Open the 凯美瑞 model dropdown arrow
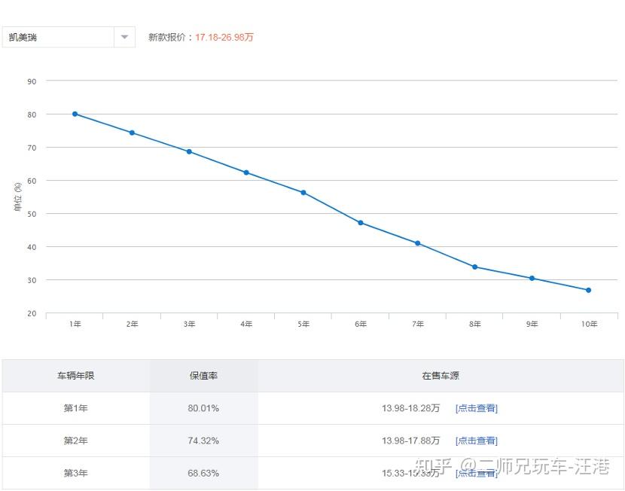Image resolution: width=625 pixels, height=491 pixels. pos(124,37)
